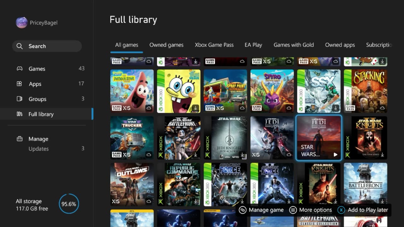The height and width of the screenshot is (227, 404).
Task: Select the SSX Xbox 360 game tile
Action: coord(319,91)
